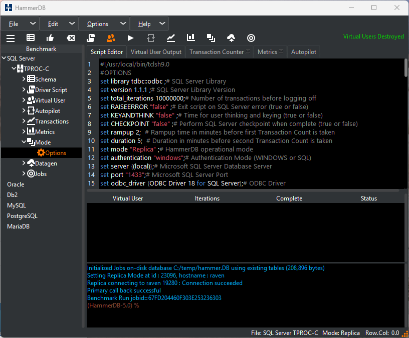This screenshot has height=338, width=409.
Task: Click the Complete column header
Action: (x=289, y=198)
